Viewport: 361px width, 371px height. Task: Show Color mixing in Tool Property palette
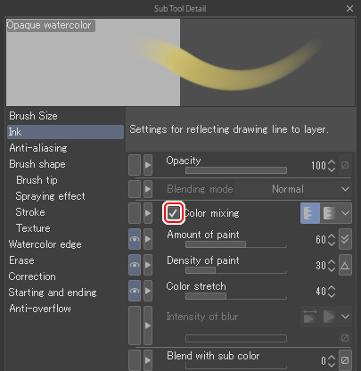pos(135,213)
